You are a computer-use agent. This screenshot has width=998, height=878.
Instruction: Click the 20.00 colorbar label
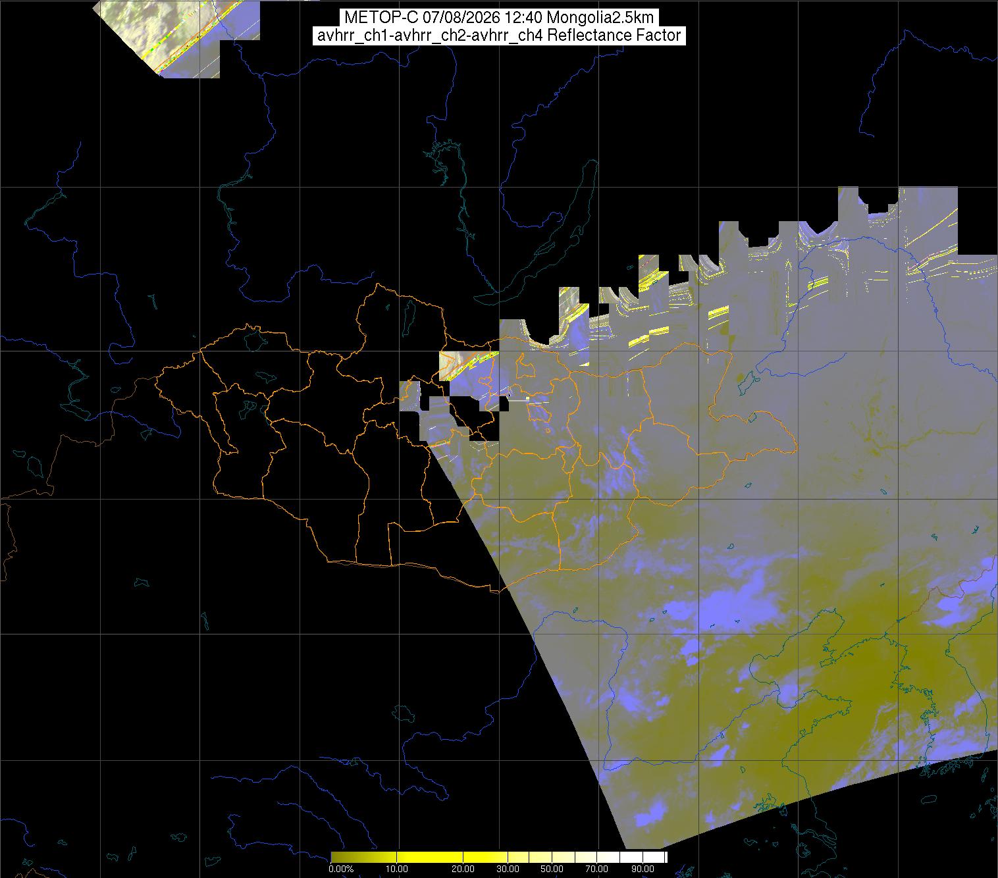pyautogui.click(x=463, y=869)
